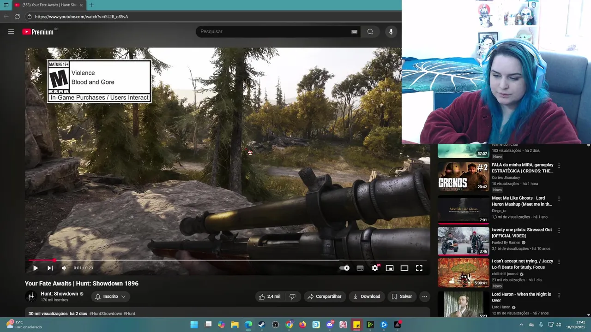Open a new browser tab

click(91, 5)
